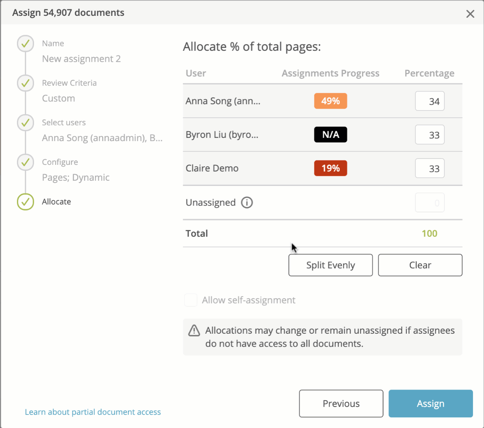Click the 'Pages; Dynamic' configure value
This screenshot has height=428, width=484.
tap(76, 178)
